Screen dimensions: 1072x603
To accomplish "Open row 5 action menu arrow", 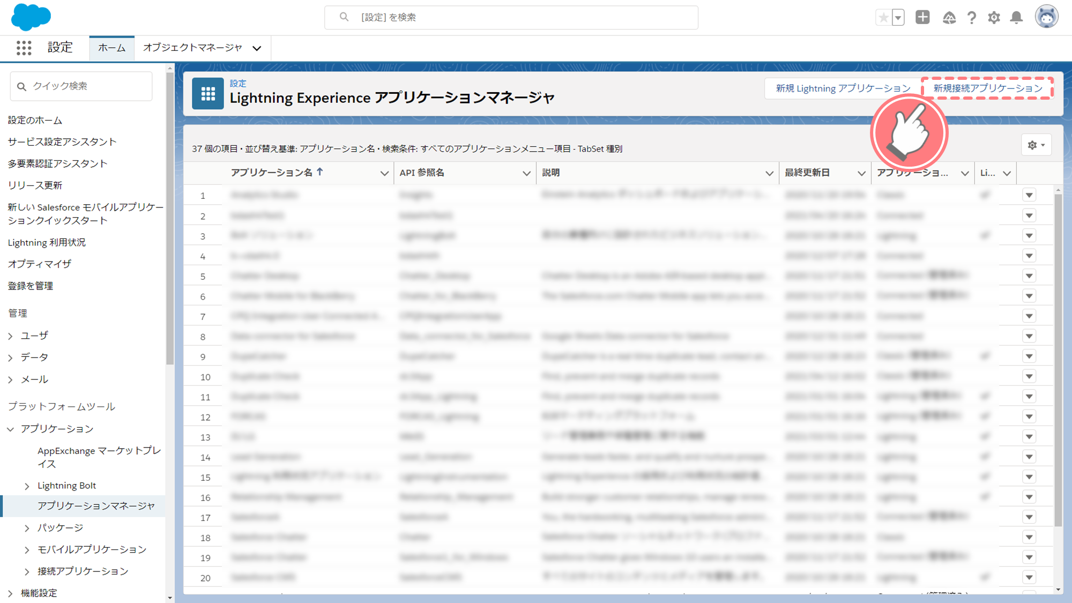I will (1029, 276).
